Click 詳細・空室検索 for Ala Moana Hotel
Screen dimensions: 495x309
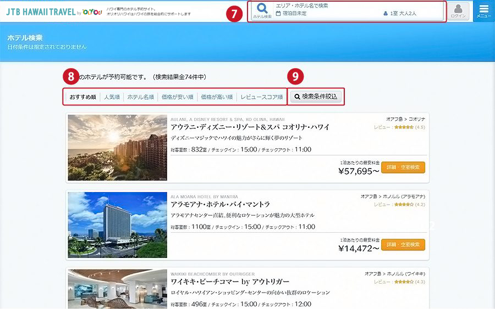click(403, 245)
